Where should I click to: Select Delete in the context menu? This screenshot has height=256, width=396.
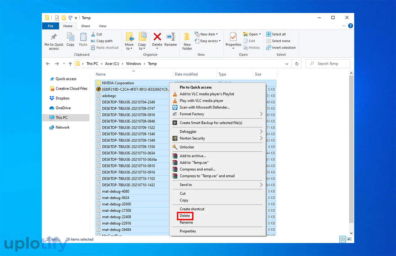click(185, 216)
